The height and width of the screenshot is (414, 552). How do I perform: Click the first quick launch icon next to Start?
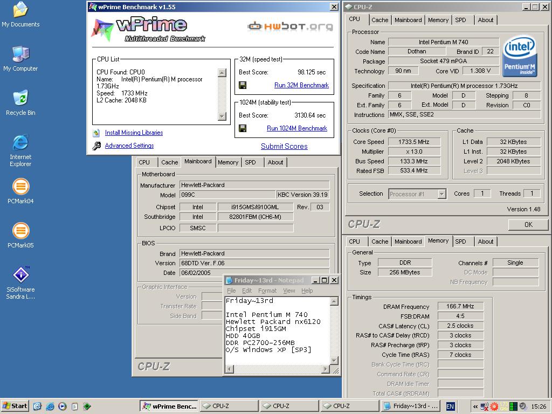37,406
